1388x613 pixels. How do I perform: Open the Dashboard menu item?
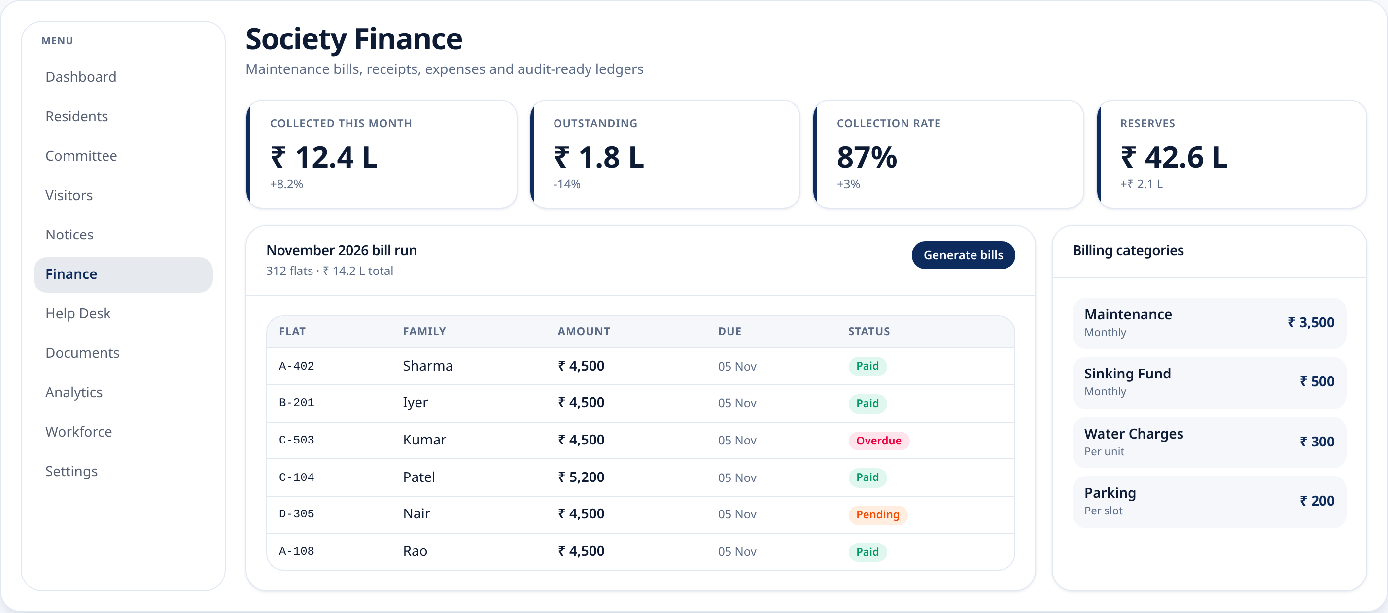click(x=123, y=77)
